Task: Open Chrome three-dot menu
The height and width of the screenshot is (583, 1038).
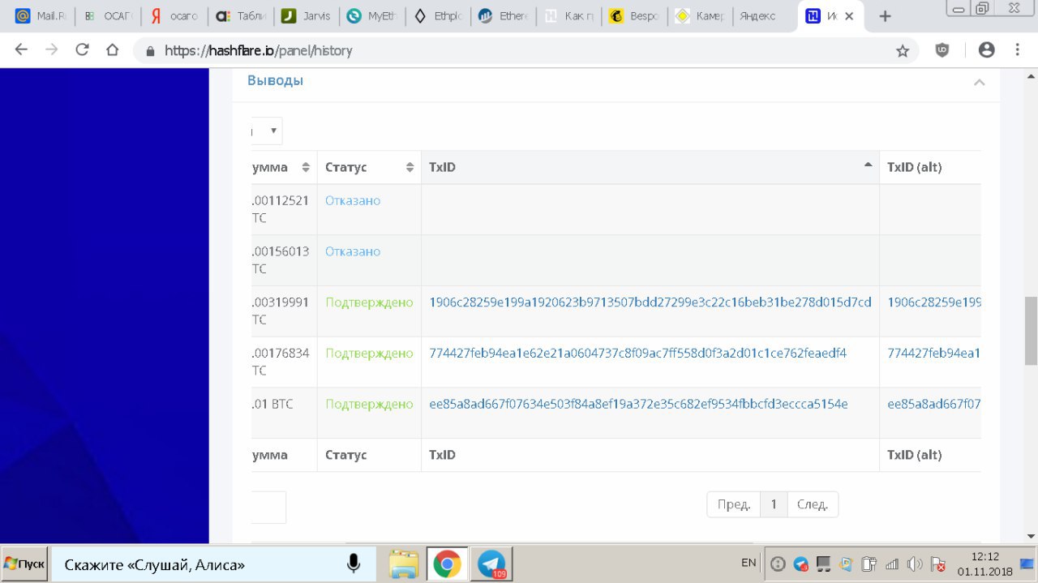Action: [x=1018, y=50]
